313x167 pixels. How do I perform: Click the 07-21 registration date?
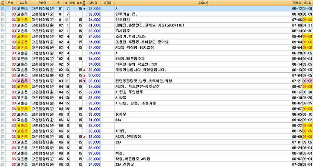297,81
